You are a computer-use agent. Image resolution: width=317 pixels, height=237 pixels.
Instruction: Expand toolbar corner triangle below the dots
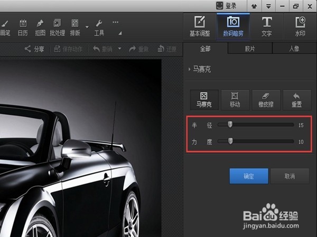coord(120,33)
